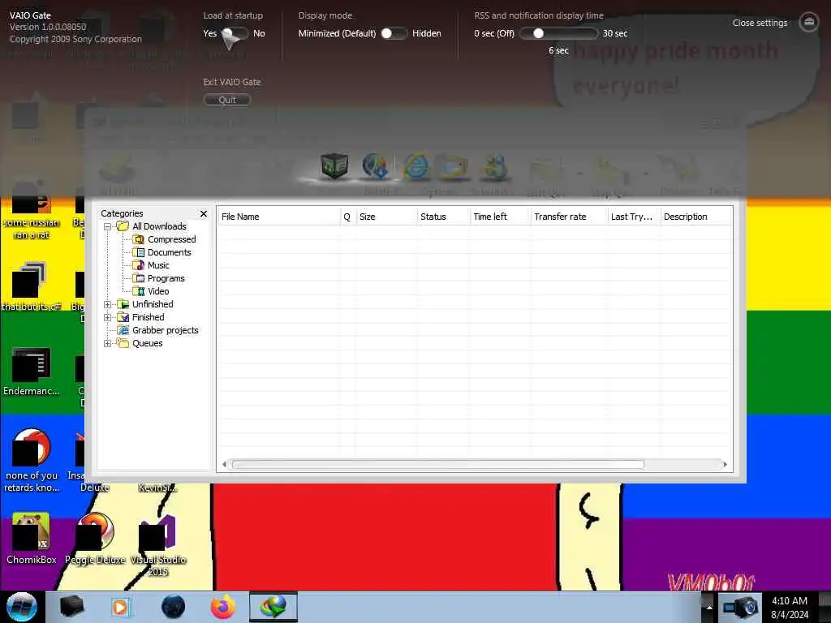The height and width of the screenshot is (623, 831).
Task: Click the round Close settings icon
Action: 809,22
